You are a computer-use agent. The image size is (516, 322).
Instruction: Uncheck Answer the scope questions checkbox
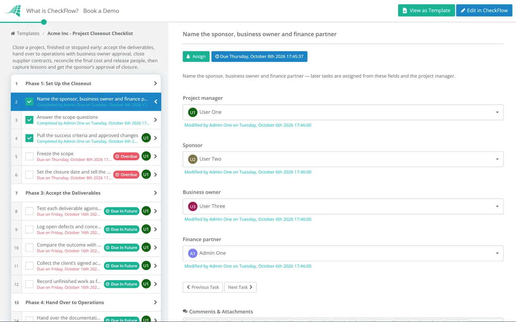[29, 120]
